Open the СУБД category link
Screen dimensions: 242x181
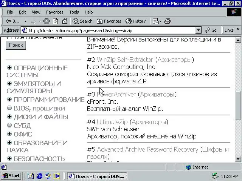[22, 126]
